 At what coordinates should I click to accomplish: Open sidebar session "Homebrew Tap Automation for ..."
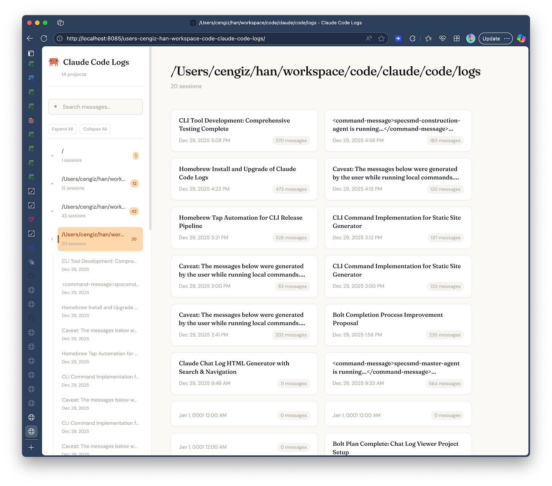(99, 358)
